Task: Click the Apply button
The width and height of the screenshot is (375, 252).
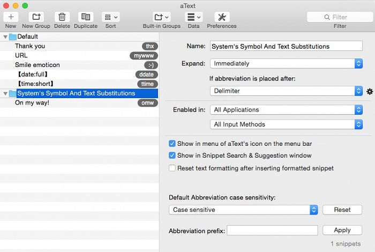Action: [x=342, y=230]
